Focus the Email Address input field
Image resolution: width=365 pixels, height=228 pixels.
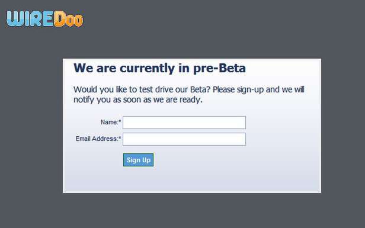184,139
